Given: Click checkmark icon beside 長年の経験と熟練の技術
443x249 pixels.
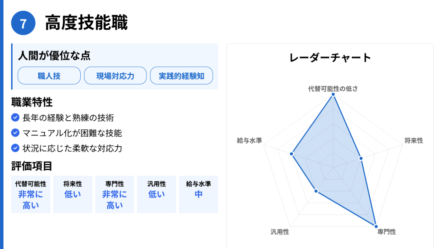Looking at the screenshot, I should (15, 118).
